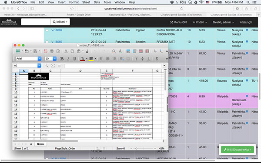Reload the page in Safari address bar
Image resolution: width=261 pixels, height=163 pixels.
point(181,9)
